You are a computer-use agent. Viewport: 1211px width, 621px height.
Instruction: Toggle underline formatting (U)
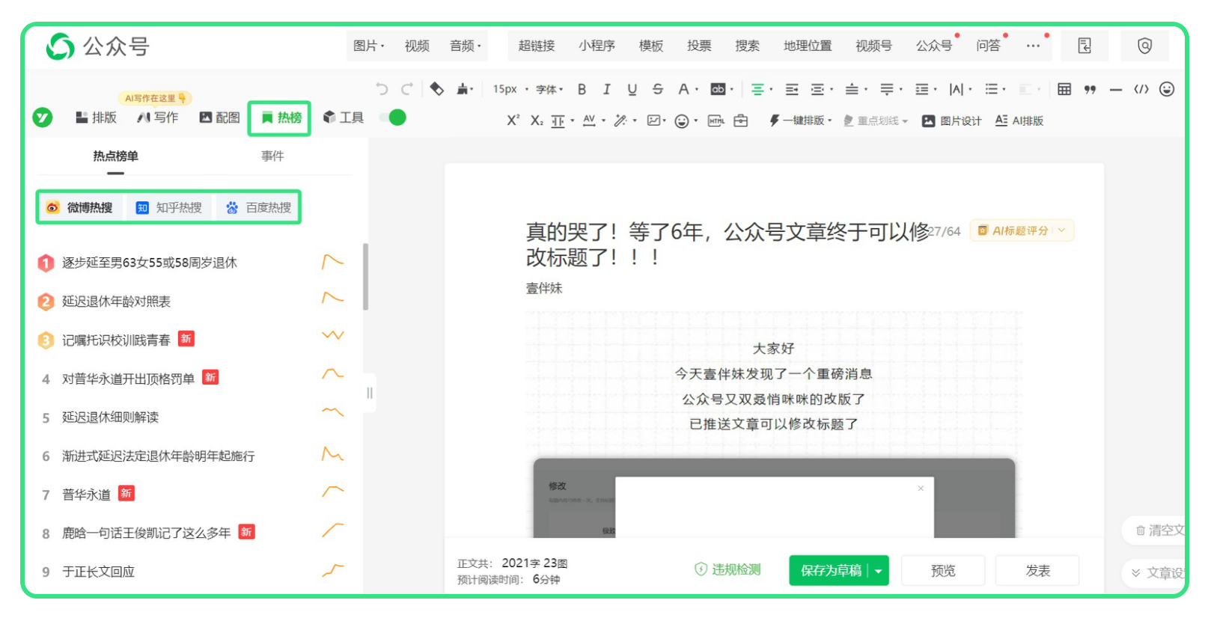632,89
